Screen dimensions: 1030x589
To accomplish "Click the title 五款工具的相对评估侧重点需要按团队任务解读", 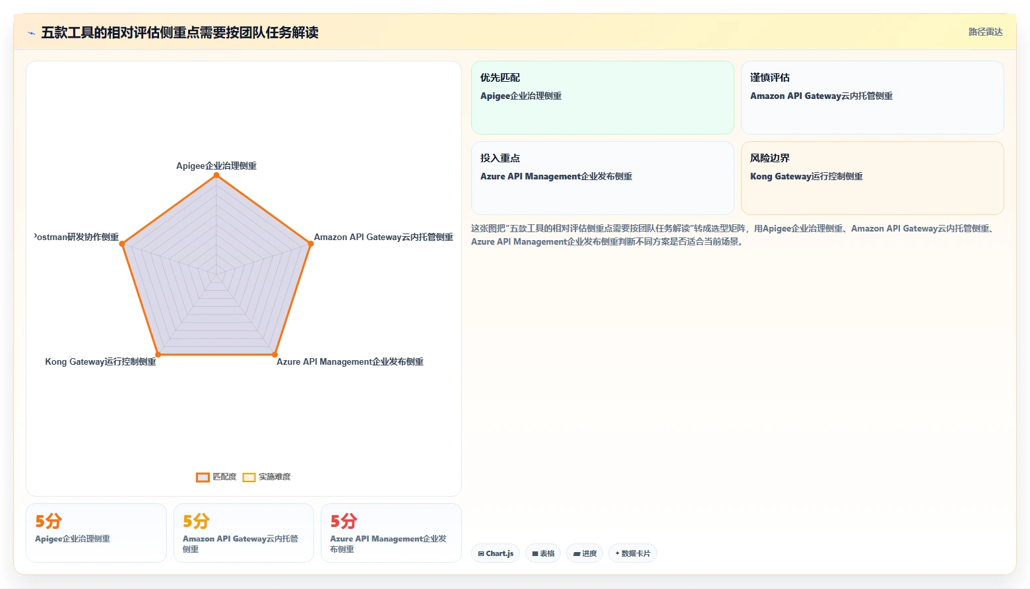I will [179, 32].
